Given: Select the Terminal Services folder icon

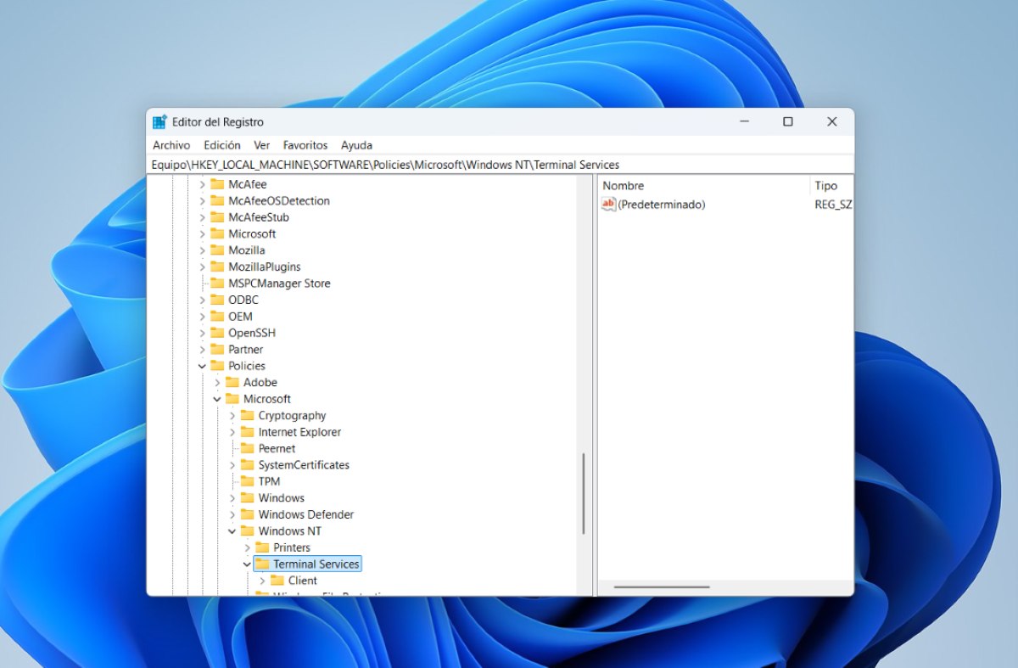Looking at the screenshot, I should 262,564.
